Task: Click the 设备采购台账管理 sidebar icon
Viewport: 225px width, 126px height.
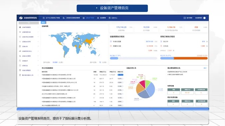Action: pyautogui.click(x=20, y=37)
